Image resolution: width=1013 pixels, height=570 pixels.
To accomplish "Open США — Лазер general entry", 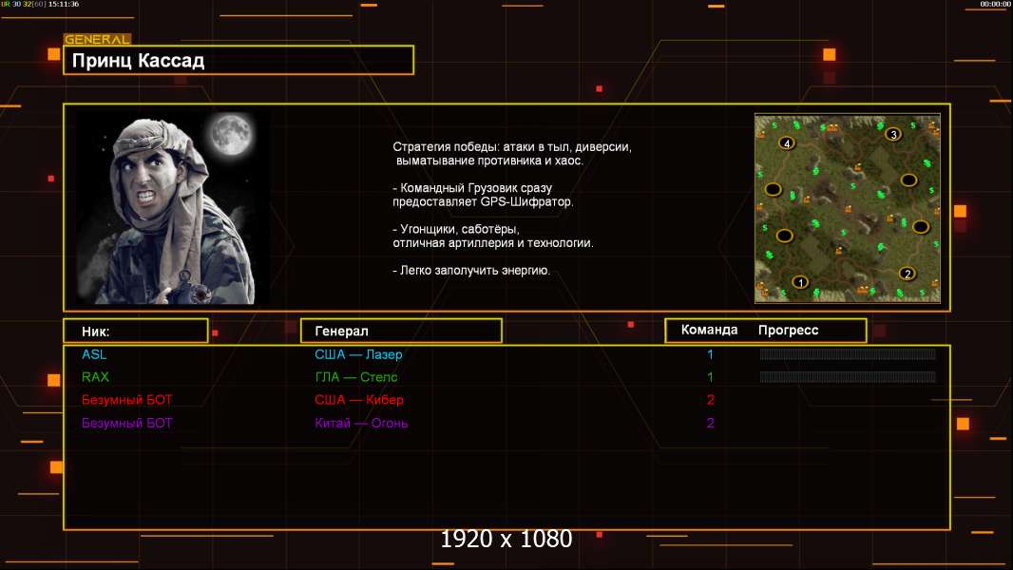I will 358,354.
